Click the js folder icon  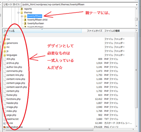click(x=5, y=51)
